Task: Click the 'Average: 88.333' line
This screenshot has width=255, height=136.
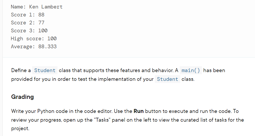Action: tap(34, 47)
